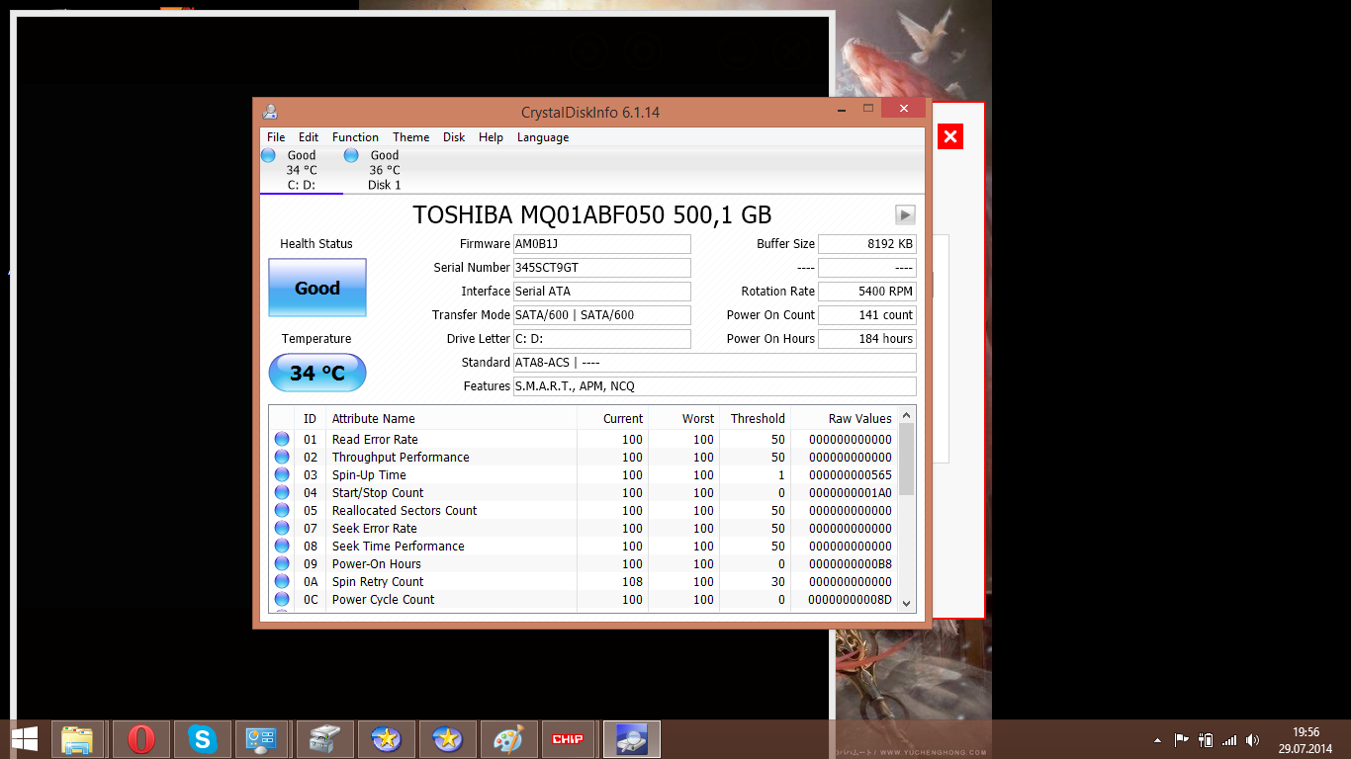
Task: Click the Attribute Name column header
Action: tap(452, 418)
